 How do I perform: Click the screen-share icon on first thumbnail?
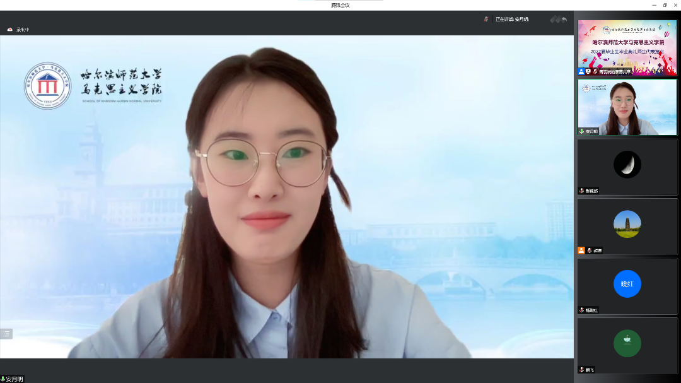pyautogui.click(x=588, y=72)
